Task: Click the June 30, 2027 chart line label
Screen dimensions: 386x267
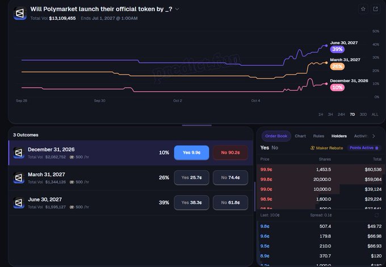Action: (344, 43)
